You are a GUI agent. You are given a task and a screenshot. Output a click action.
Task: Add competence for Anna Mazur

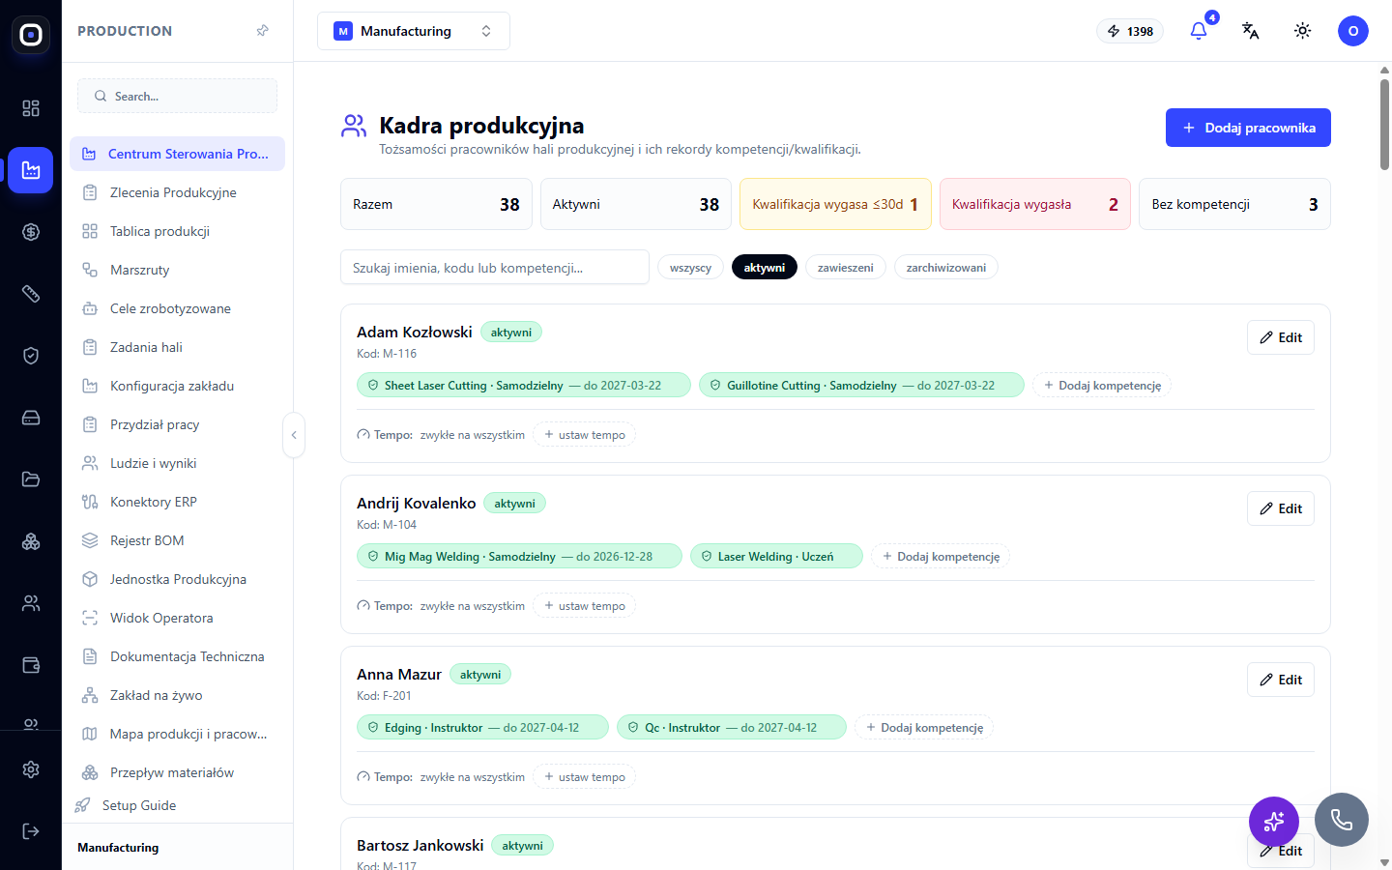point(924,728)
